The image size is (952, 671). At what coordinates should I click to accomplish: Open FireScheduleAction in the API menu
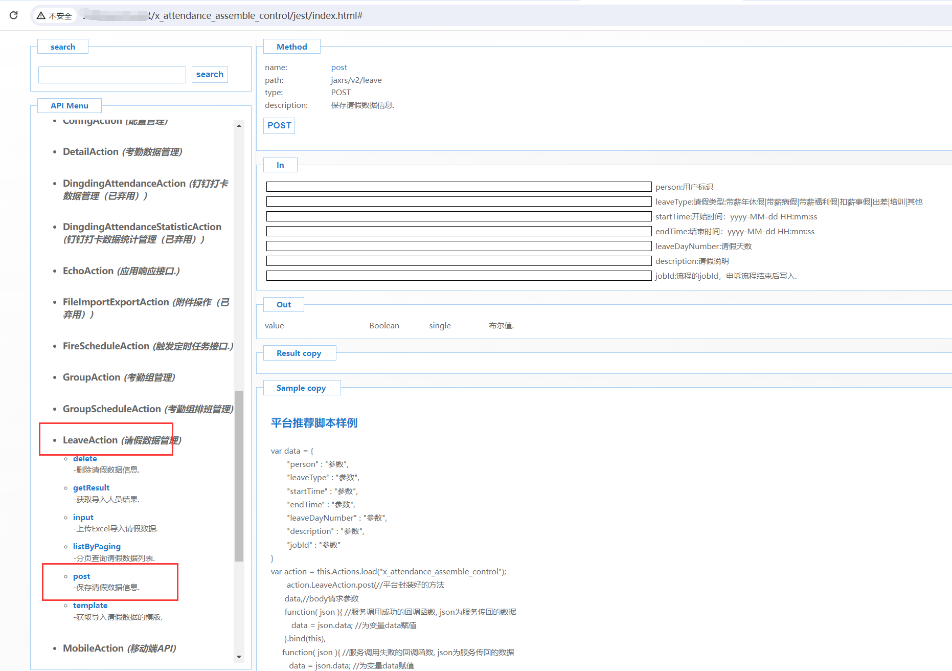pos(148,346)
